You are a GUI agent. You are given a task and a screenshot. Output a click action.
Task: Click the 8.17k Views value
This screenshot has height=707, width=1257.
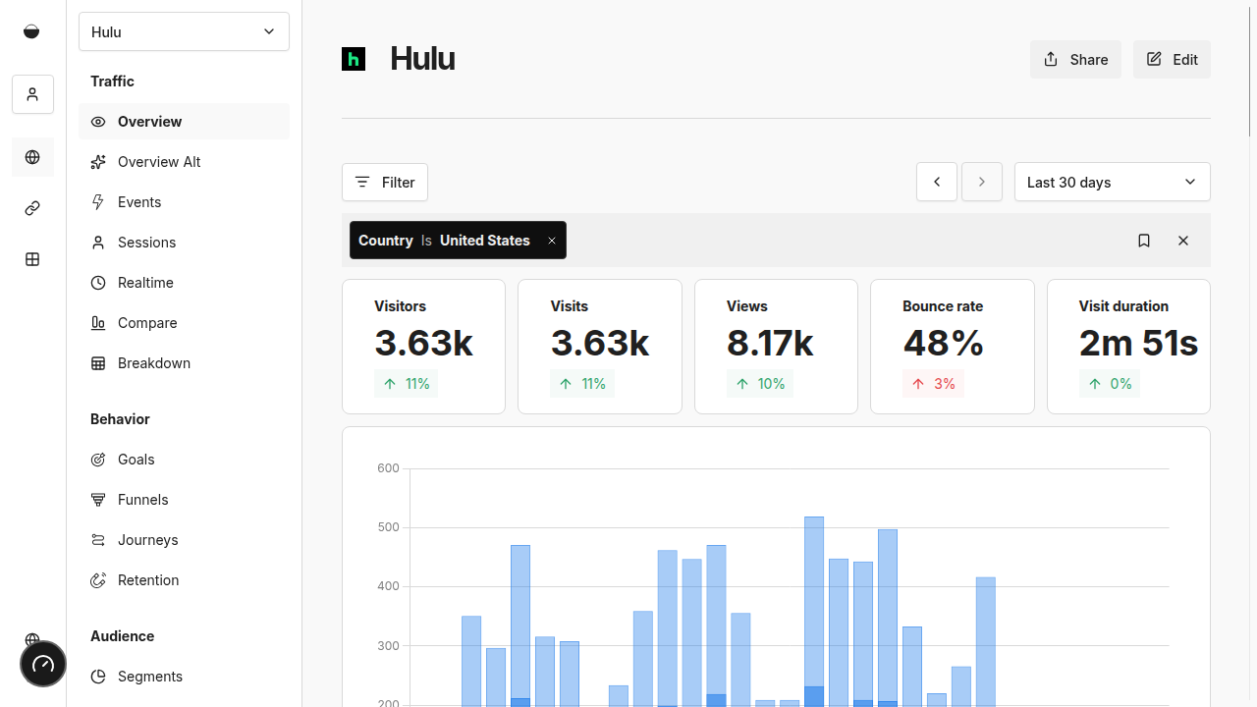click(x=770, y=343)
